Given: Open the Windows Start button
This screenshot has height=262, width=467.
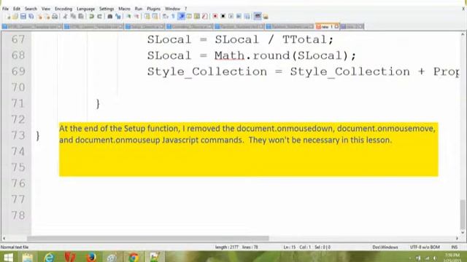Looking at the screenshot, I should (8, 257).
